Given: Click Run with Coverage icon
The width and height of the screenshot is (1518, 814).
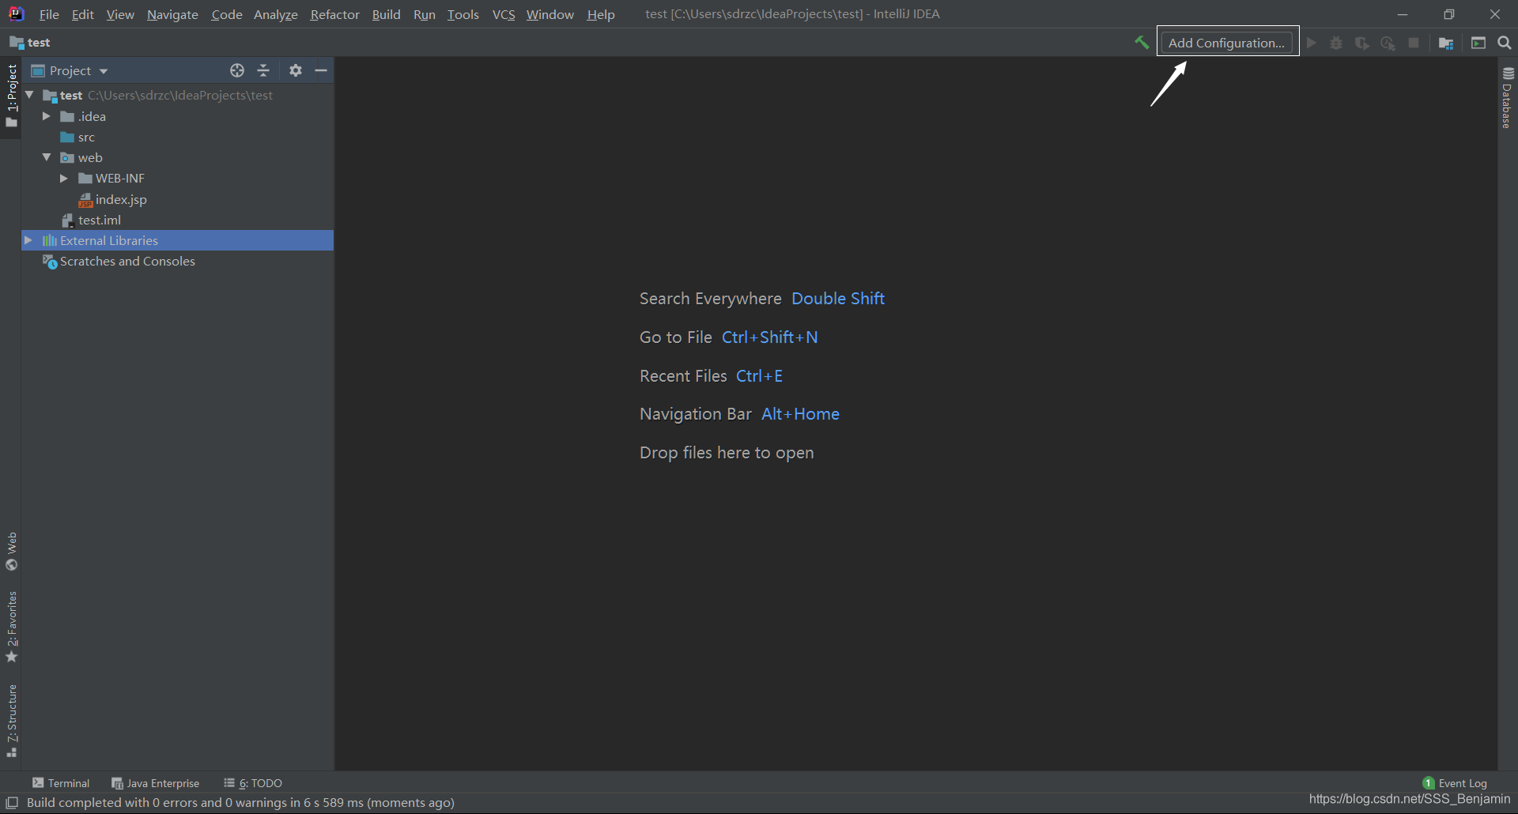Looking at the screenshot, I should pos(1362,43).
